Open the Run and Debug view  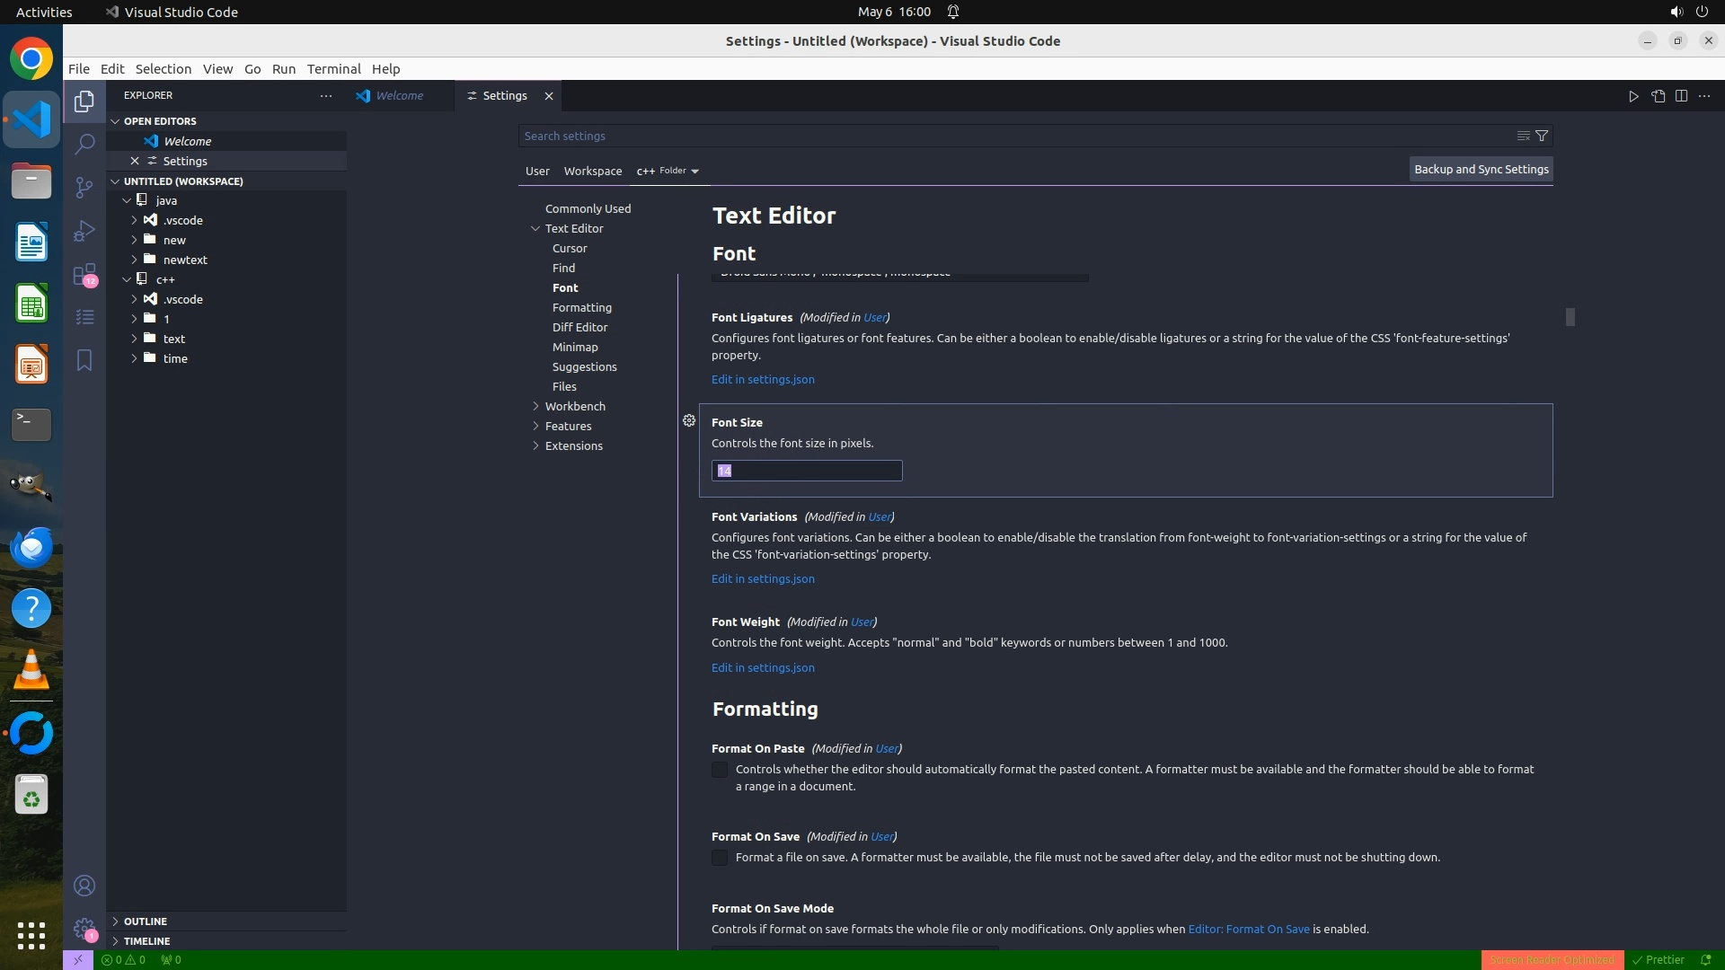(x=84, y=231)
